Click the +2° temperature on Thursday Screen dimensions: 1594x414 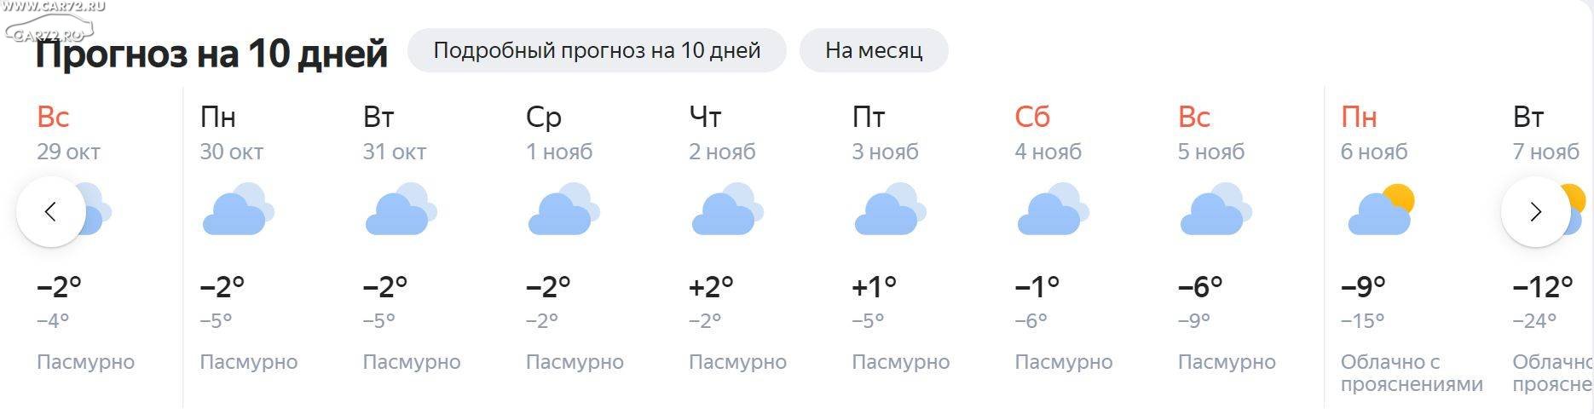711,287
